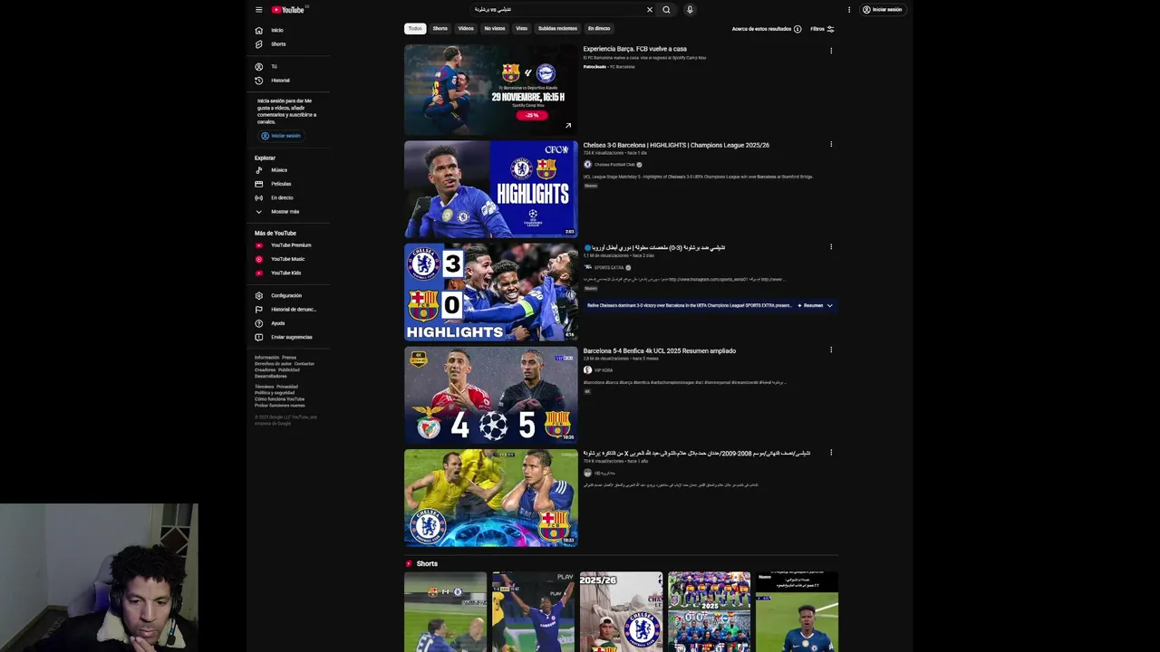
Task: Focus the search input field
Action: (557, 10)
